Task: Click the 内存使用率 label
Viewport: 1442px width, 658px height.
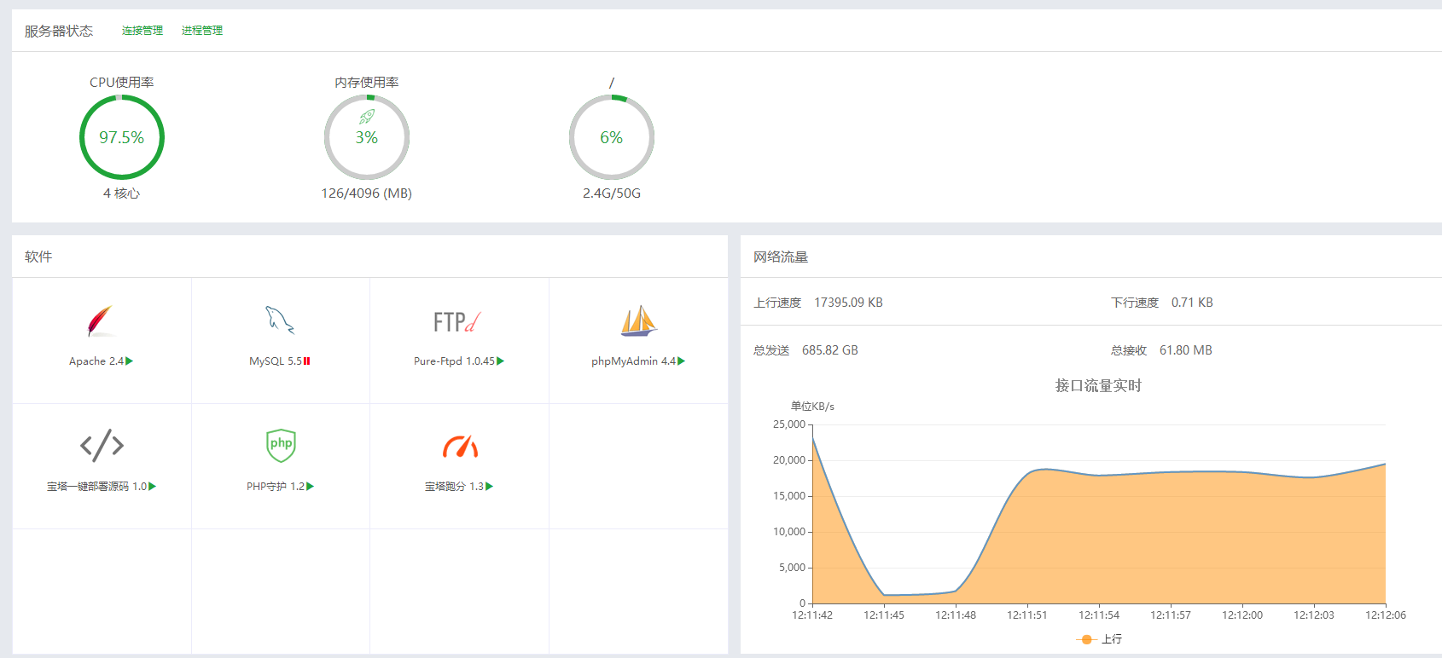Action: point(367,83)
